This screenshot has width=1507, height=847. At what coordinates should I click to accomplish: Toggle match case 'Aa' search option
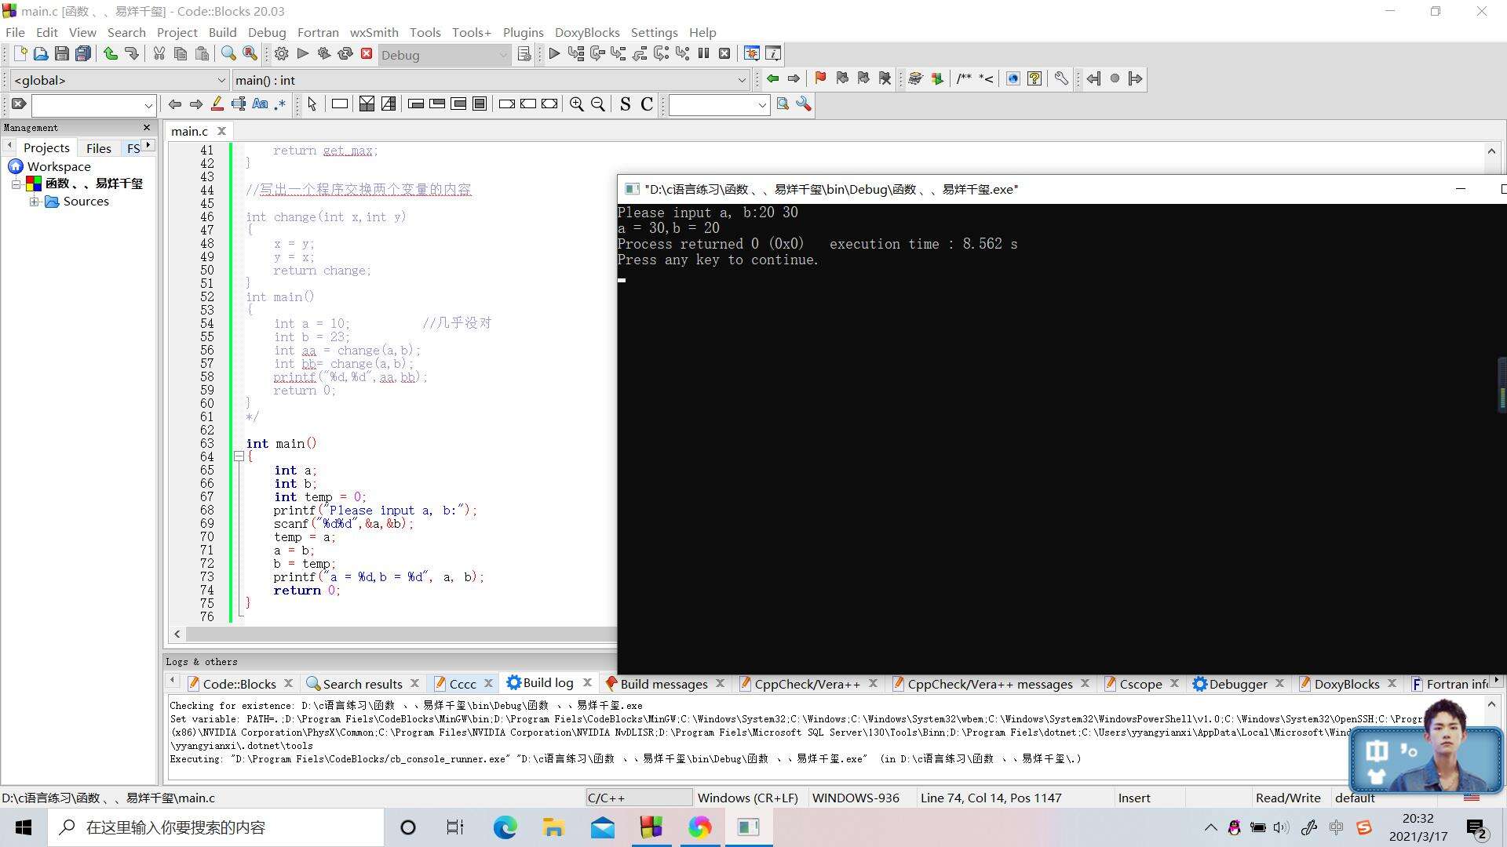260,104
